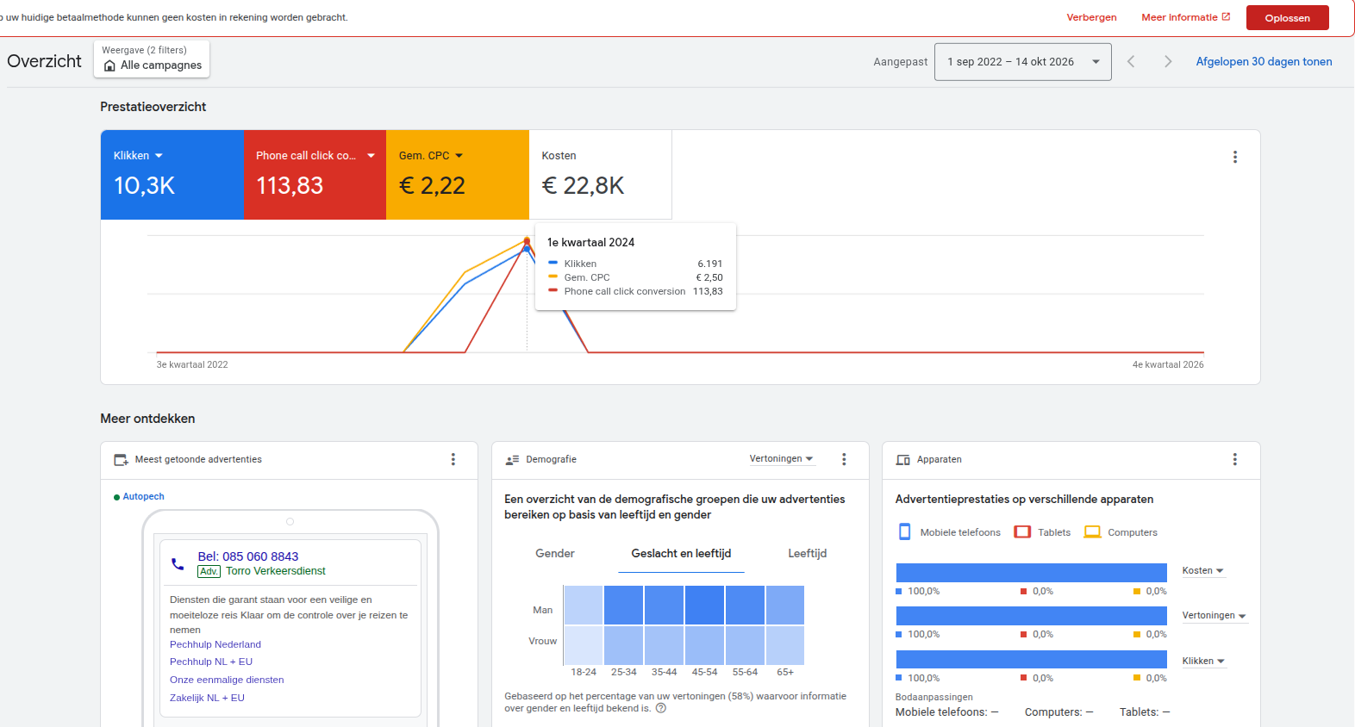
Task: Click Bel: 085 060 8843 ad headline
Action: tap(248, 556)
